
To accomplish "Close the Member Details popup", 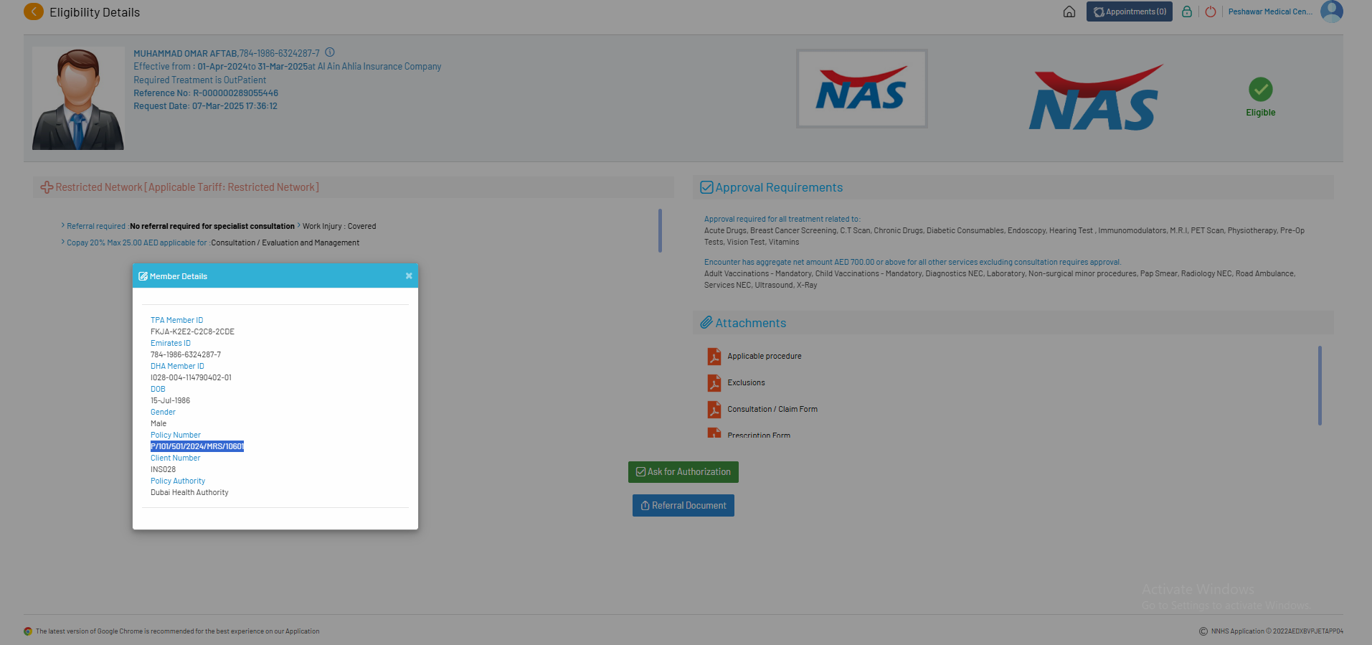I will click(409, 276).
